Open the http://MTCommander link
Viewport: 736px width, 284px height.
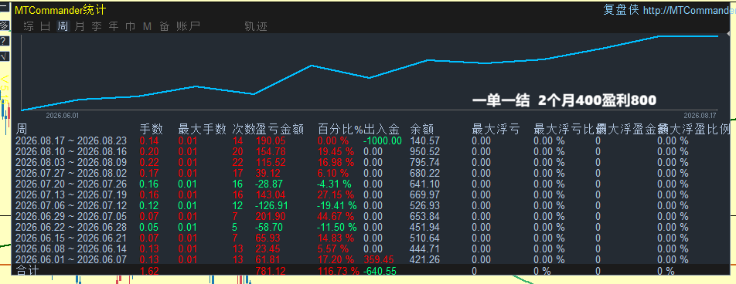click(689, 10)
